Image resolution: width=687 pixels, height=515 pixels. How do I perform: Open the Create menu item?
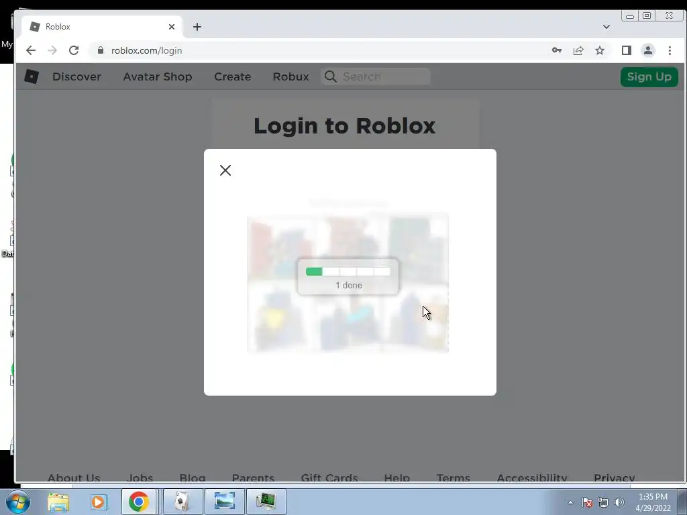coord(233,76)
